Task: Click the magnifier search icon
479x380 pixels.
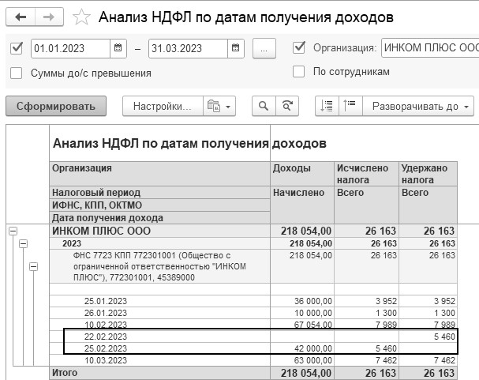Action: click(x=264, y=106)
